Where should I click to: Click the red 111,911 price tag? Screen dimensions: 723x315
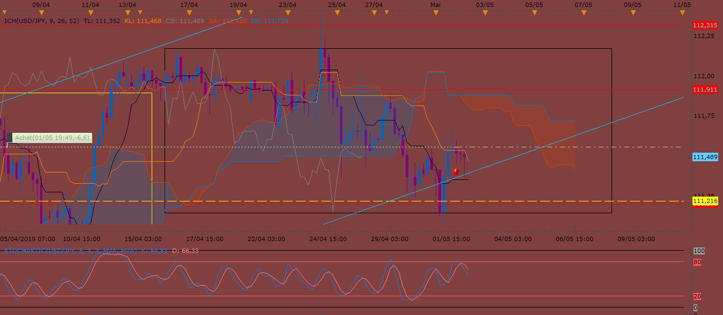point(705,89)
